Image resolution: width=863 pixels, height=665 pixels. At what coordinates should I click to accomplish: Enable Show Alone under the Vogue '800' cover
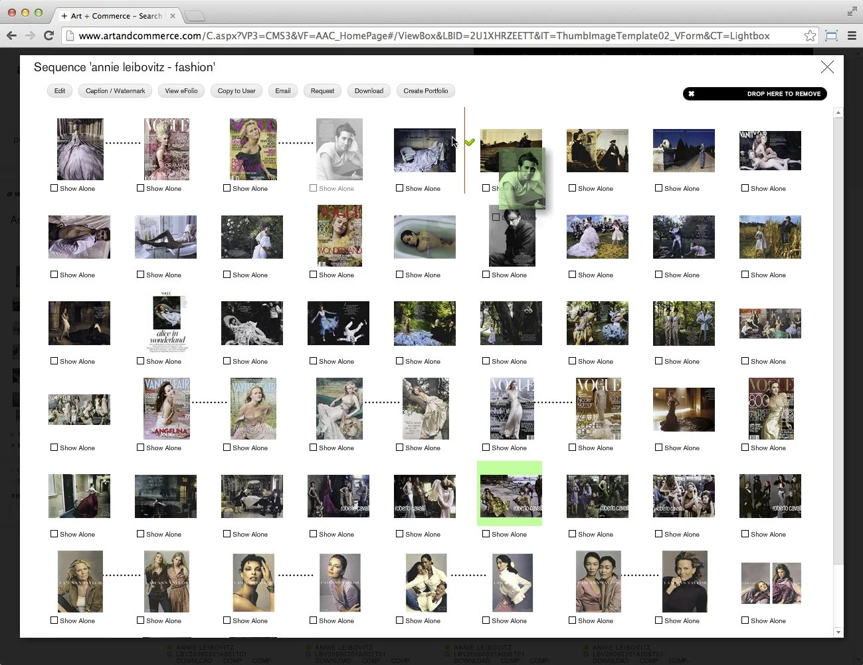745,448
